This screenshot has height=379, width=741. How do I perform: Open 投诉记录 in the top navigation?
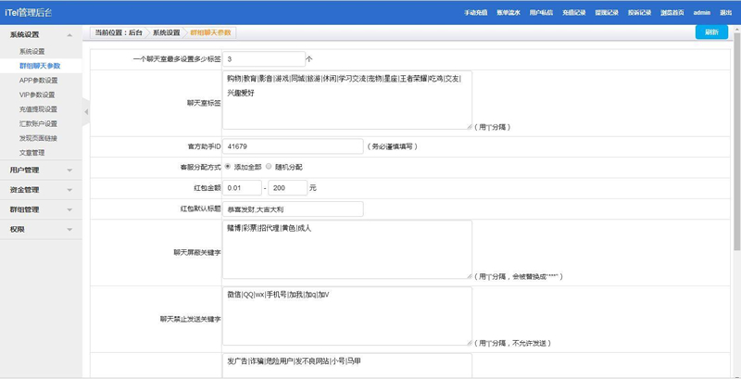pyautogui.click(x=639, y=13)
